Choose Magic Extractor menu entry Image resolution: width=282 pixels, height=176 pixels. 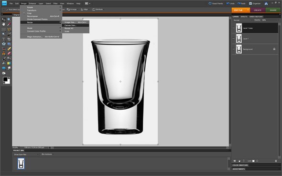(41, 37)
